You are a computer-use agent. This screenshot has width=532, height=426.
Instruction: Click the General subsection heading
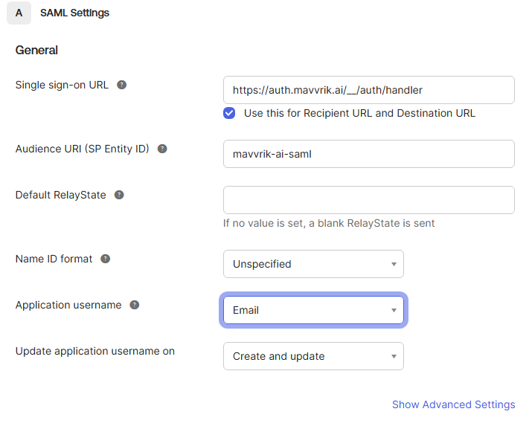click(x=36, y=50)
